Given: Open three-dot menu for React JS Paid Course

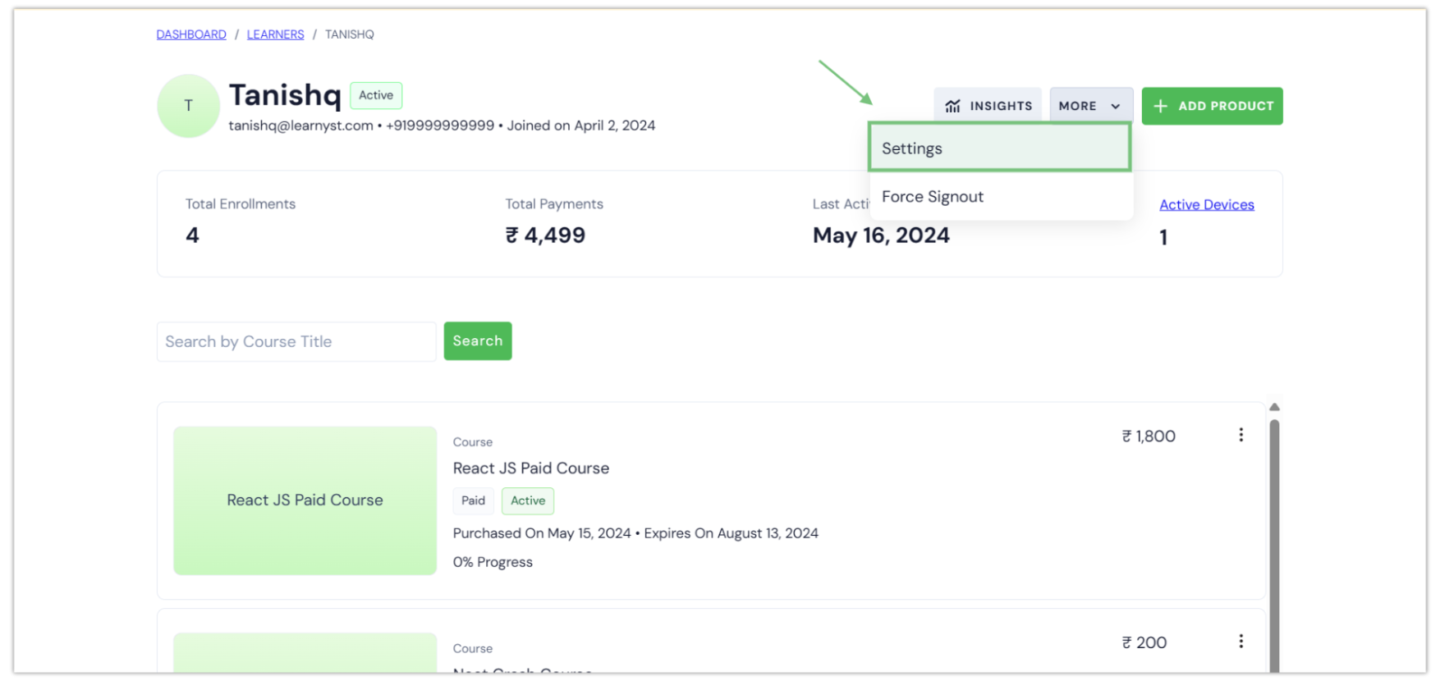Looking at the screenshot, I should point(1241,435).
